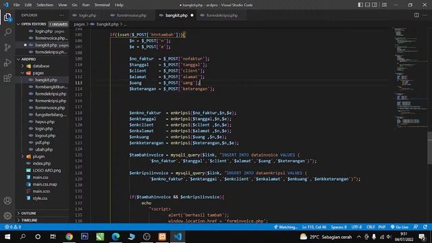Open LOGO ARD.png in the file tree
This screenshot has width=432, height=243.
47,171
